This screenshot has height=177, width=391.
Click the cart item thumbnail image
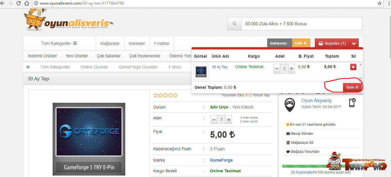(201, 72)
